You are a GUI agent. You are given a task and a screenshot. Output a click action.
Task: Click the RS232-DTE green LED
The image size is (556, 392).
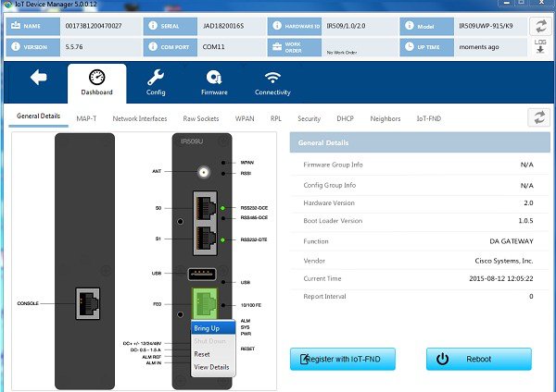(x=222, y=239)
